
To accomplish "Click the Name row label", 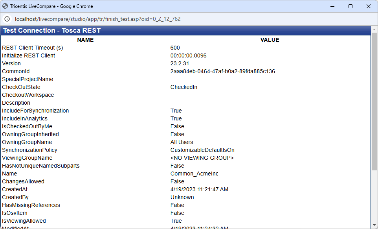I will pyautogui.click(x=9, y=174).
